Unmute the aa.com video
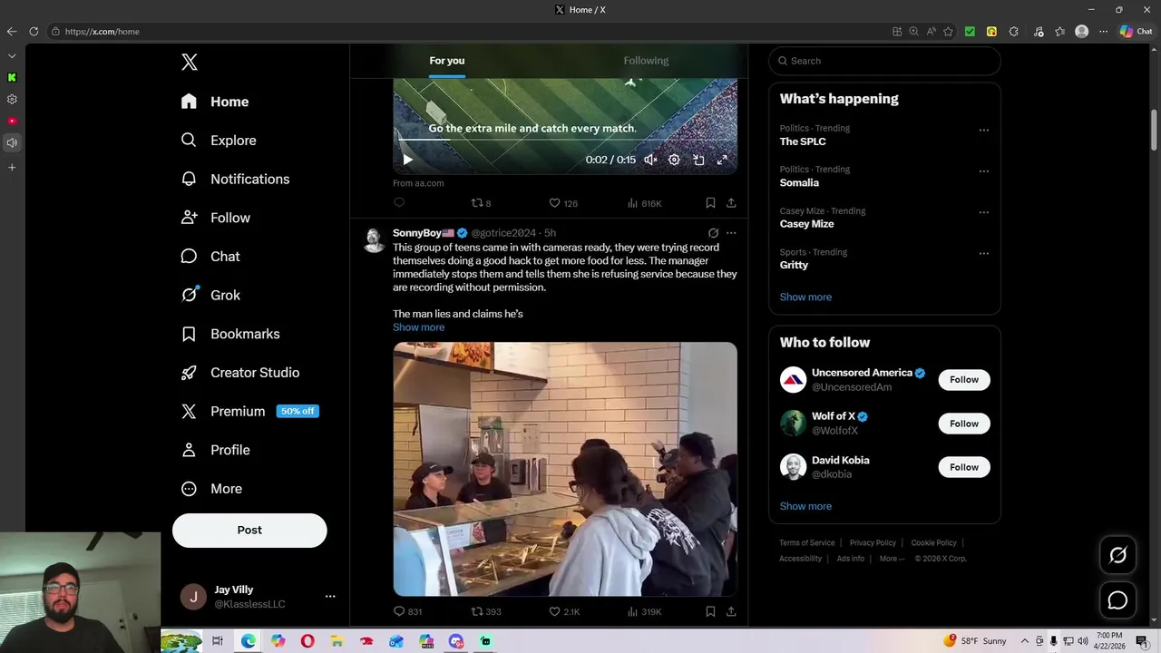 point(650,160)
